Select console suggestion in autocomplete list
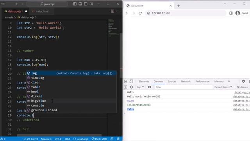 [71, 105]
